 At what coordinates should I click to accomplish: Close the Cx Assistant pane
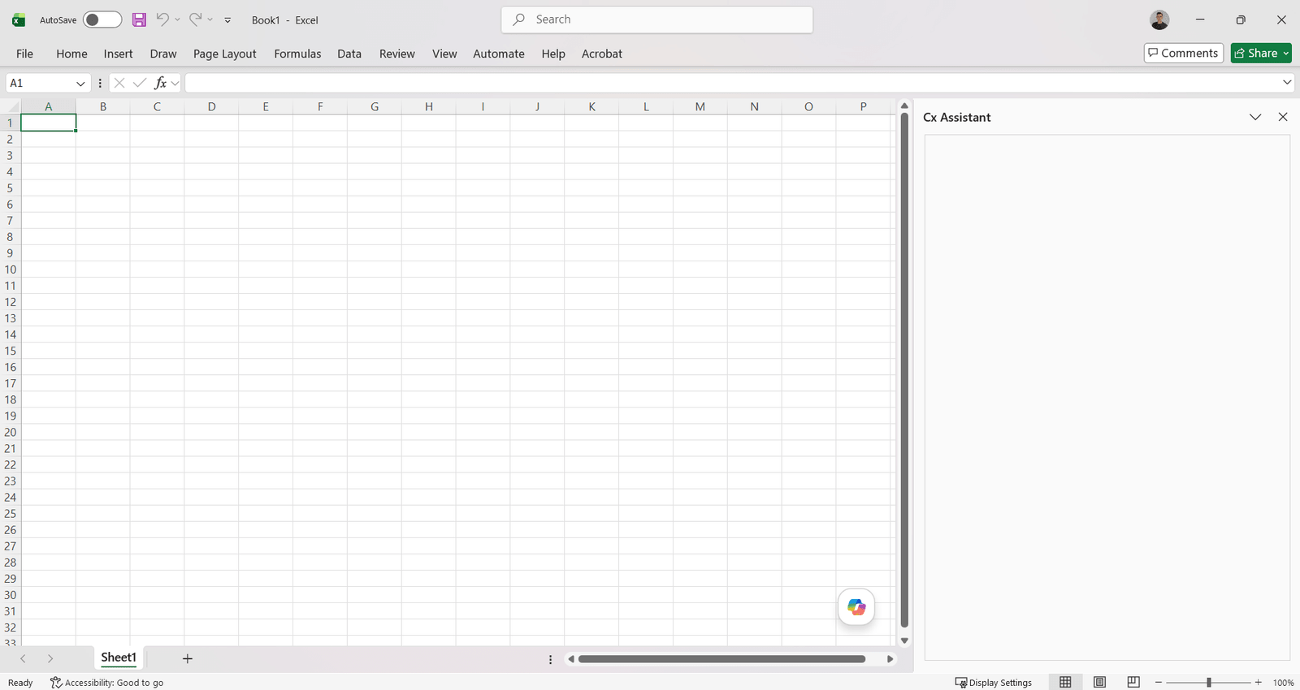(1283, 117)
